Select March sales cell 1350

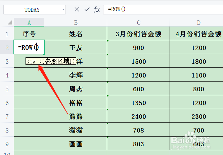[138, 103]
